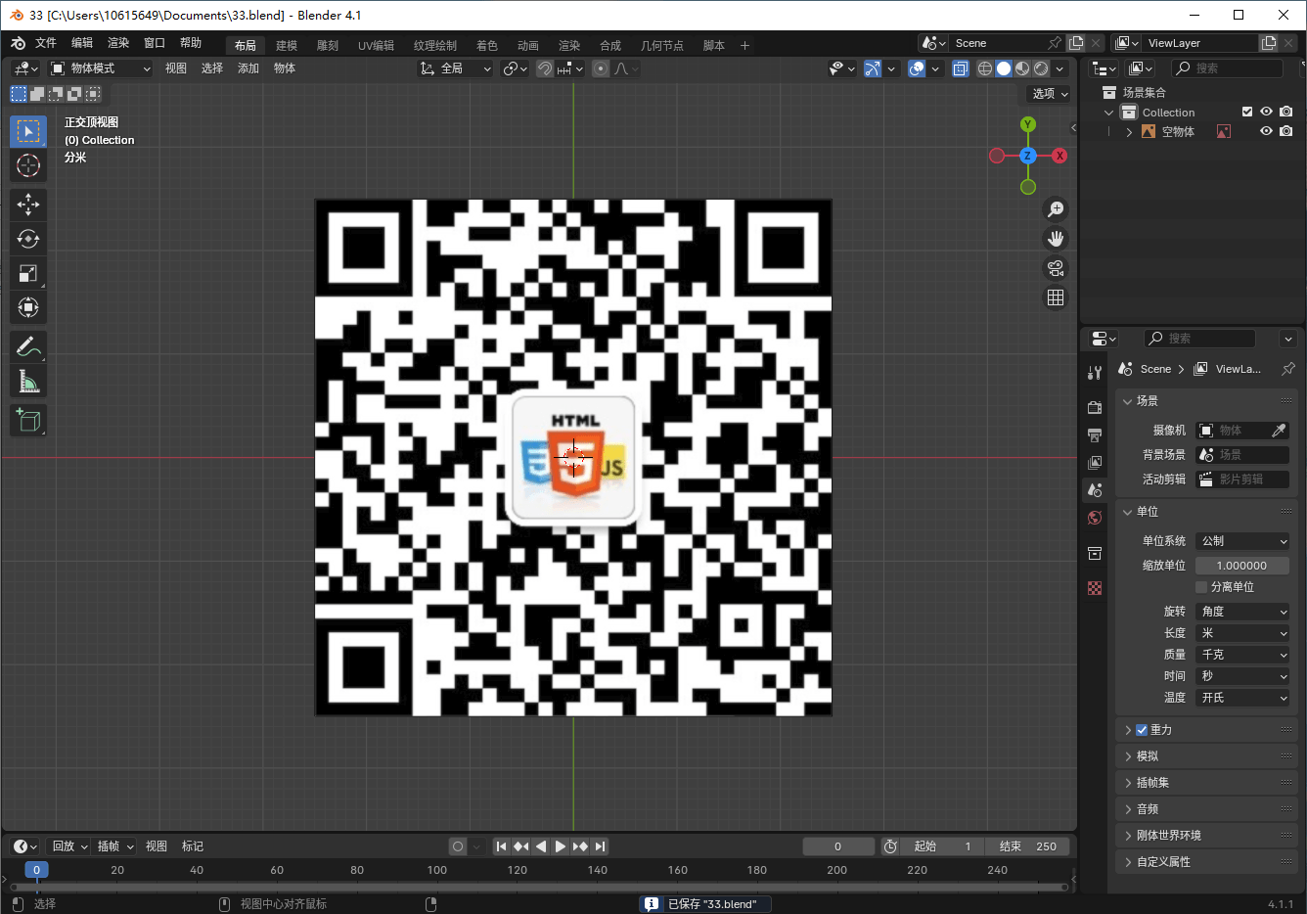This screenshot has width=1307, height=914.
Task: Open the World properties tab
Action: click(1095, 518)
